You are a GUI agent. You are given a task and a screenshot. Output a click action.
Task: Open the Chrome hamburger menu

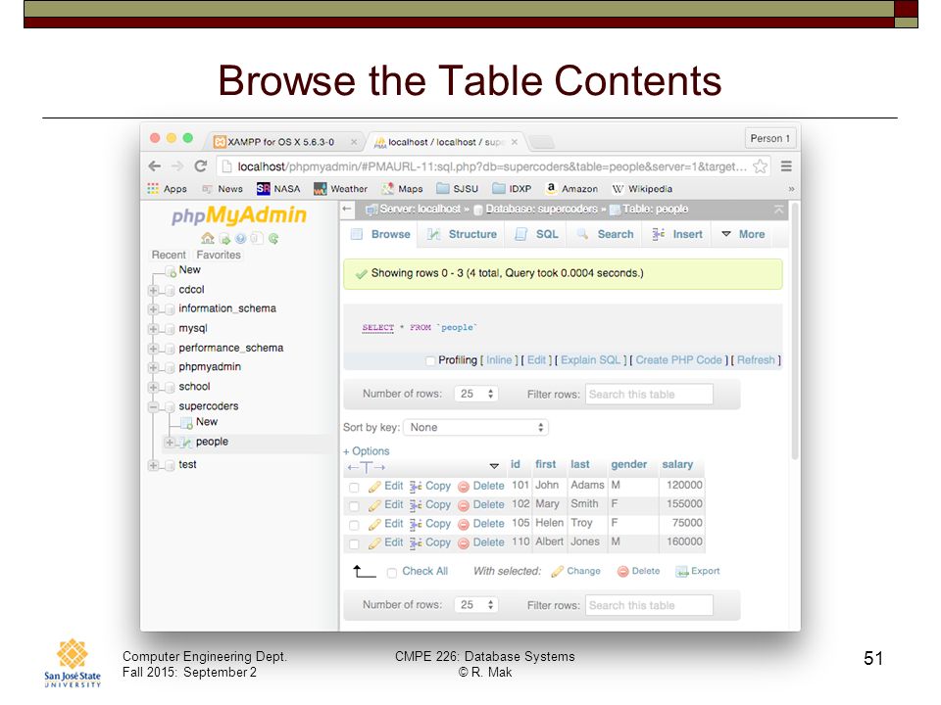click(786, 166)
